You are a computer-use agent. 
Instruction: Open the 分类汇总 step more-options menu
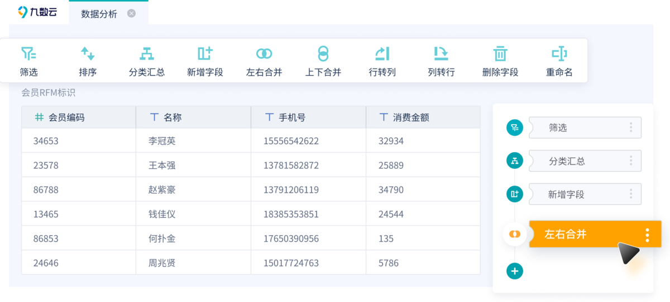(x=631, y=161)
